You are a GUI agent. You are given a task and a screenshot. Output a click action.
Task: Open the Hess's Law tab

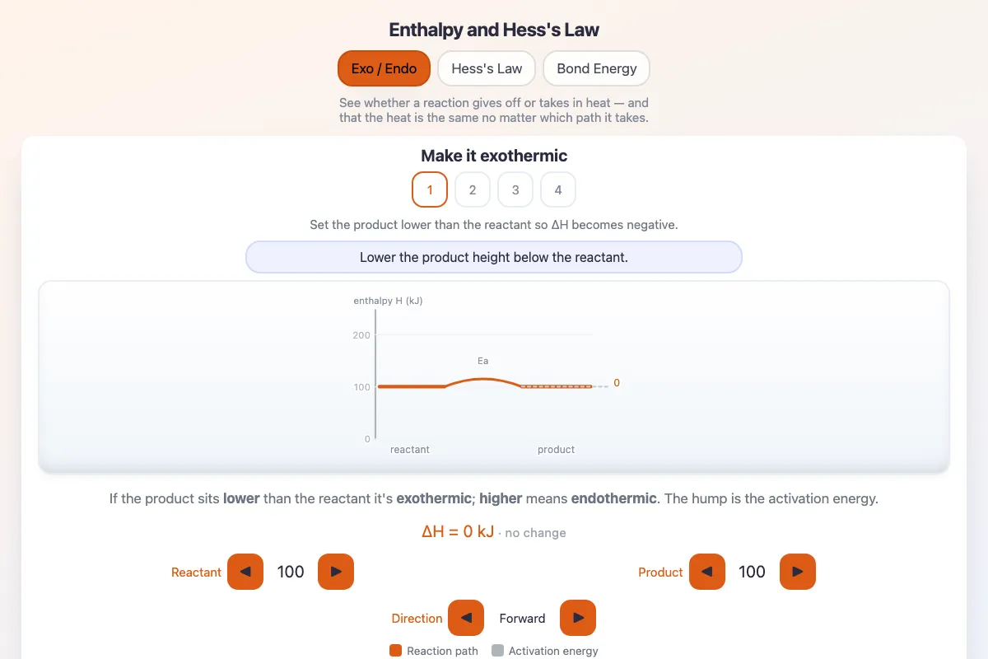[x=487, y=68]
